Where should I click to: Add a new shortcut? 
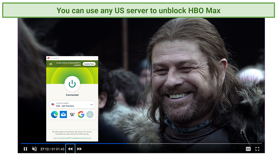point(90,114)
